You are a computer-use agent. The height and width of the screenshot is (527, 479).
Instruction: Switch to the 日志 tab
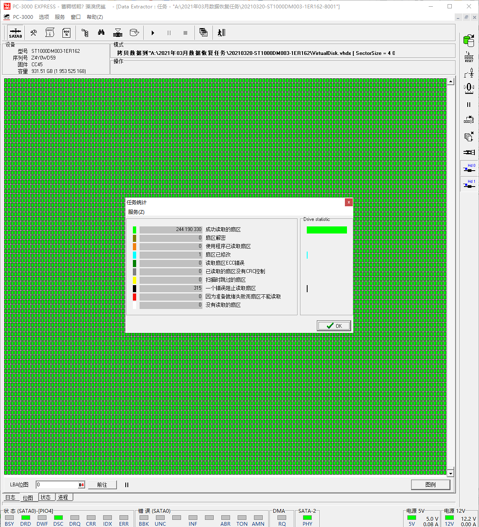pos(10,497)
